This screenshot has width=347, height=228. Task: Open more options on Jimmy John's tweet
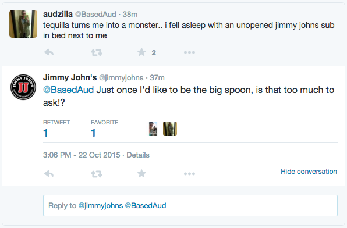click(x=189, y=174)
